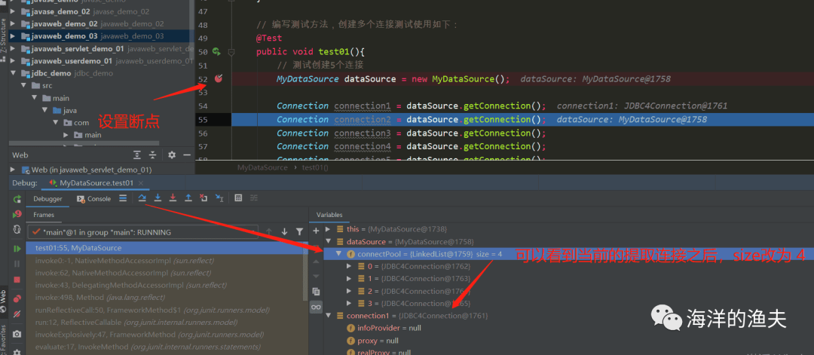Close the MyDataSource.test01 debug tab
The height and width of the screenshot is (355, 814).
[x=142, y=183]
